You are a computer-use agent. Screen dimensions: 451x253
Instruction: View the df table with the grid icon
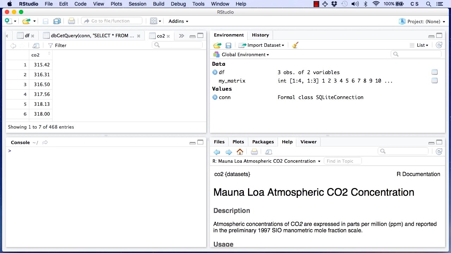[434, 72]
